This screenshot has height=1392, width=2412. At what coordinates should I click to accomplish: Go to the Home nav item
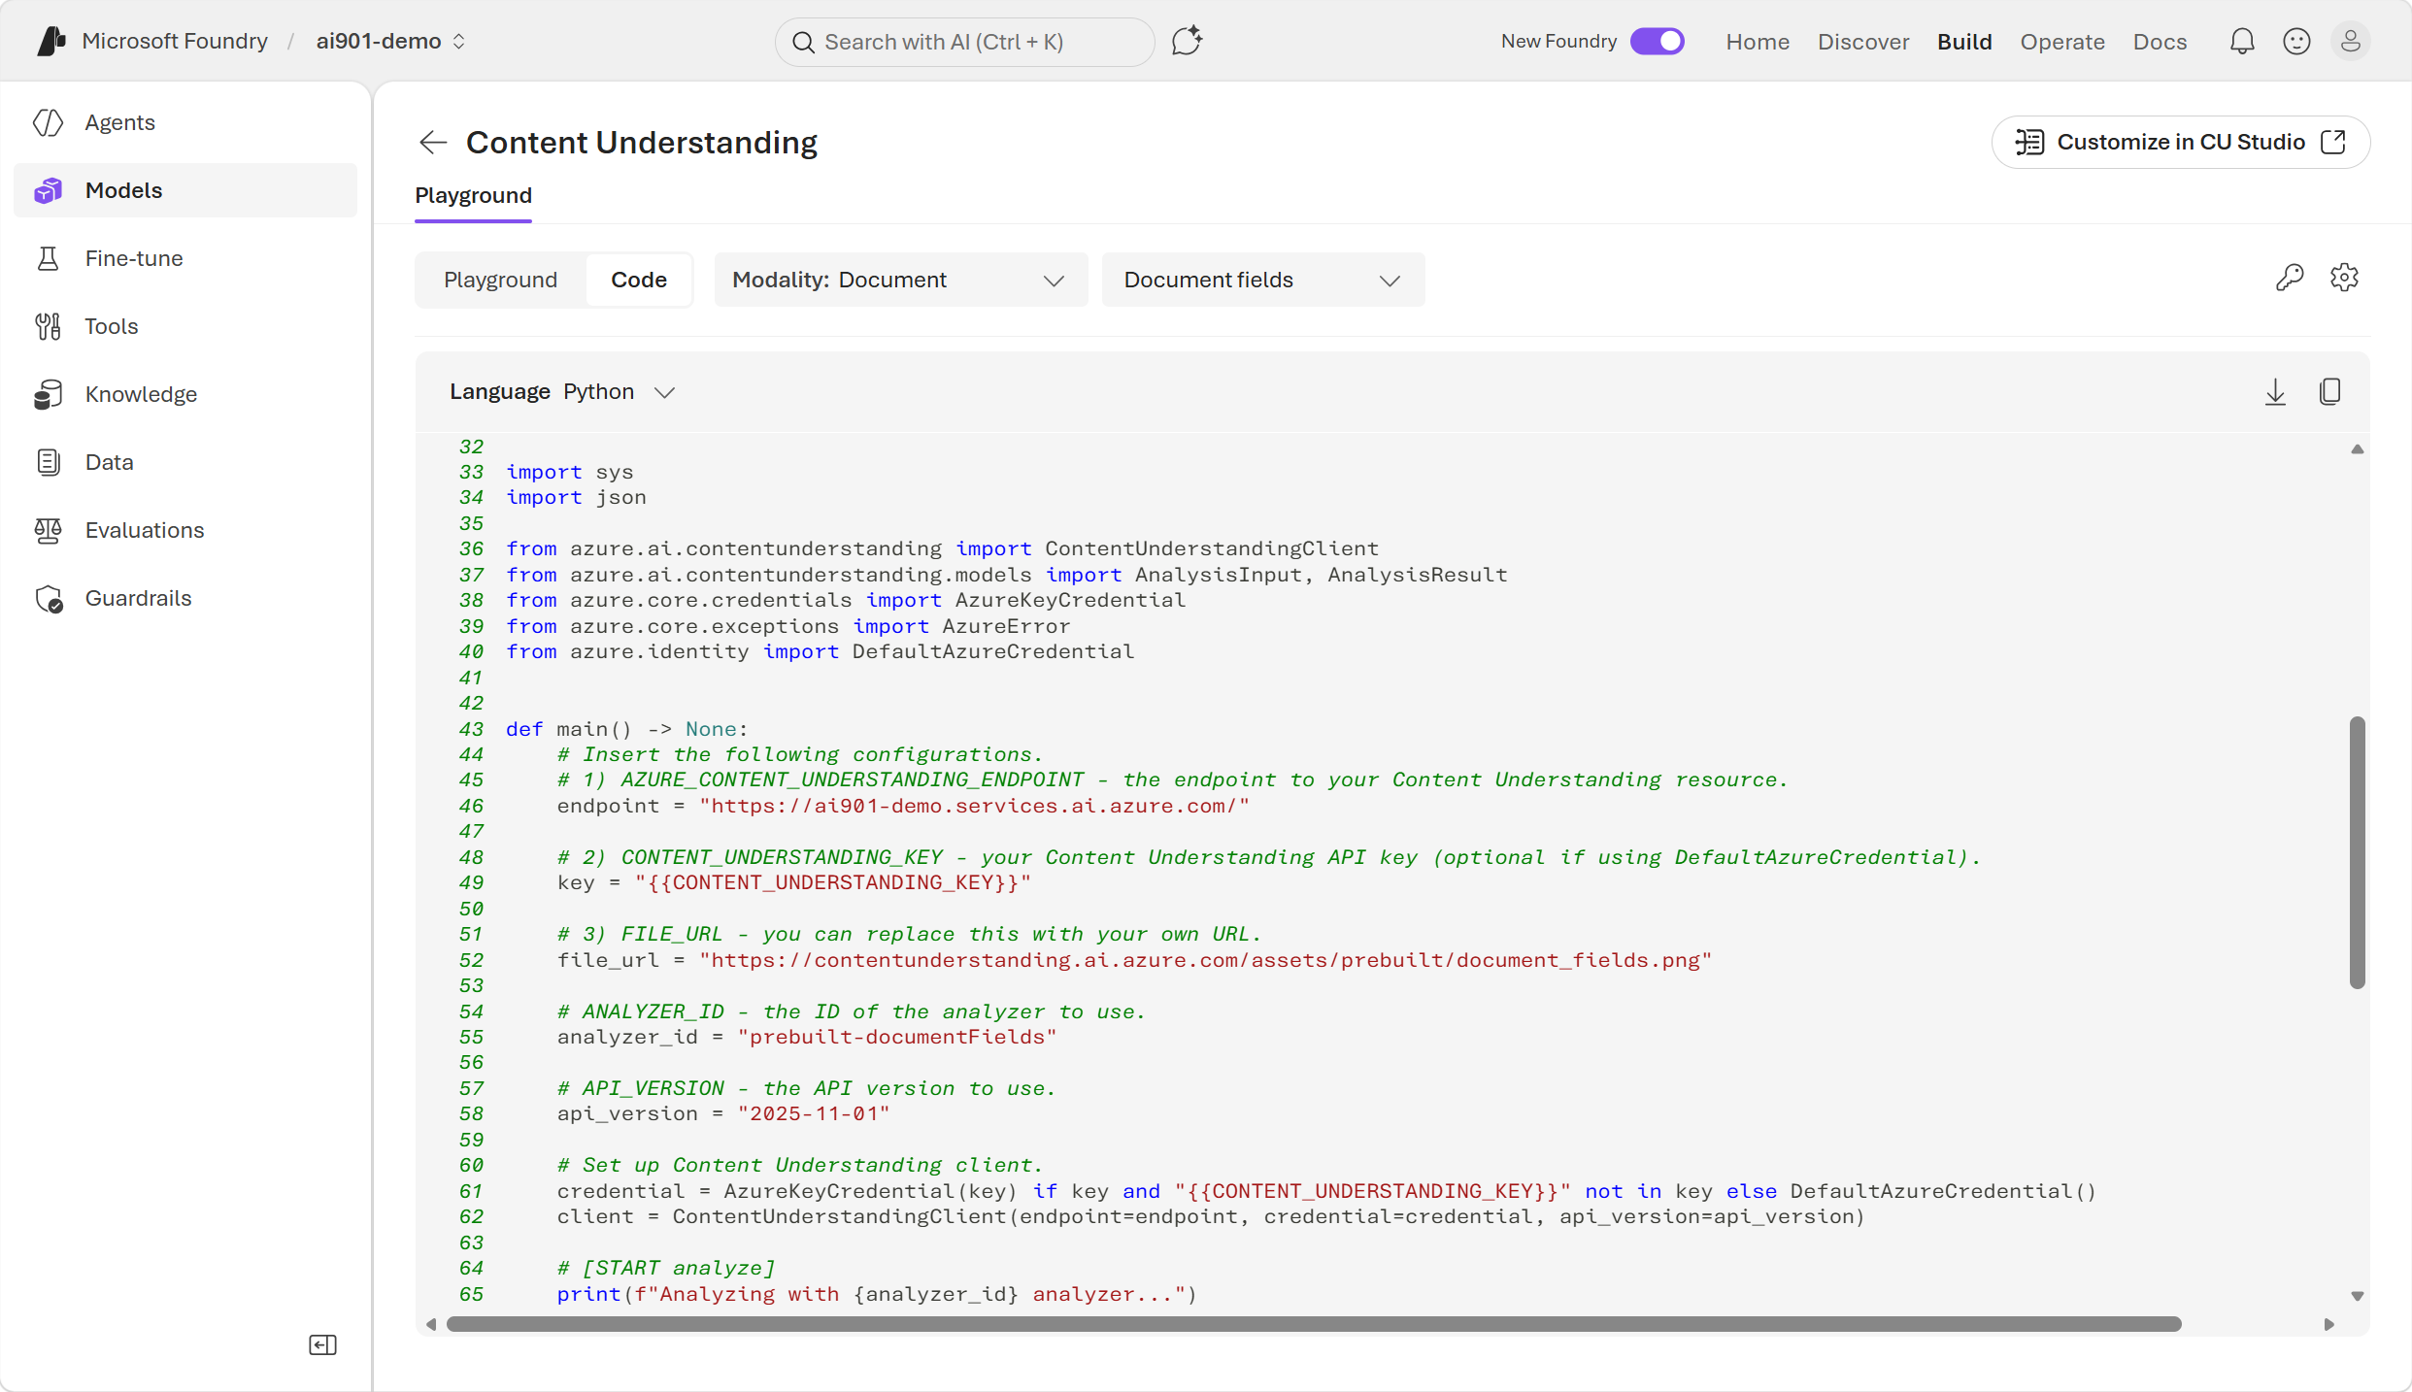point(1757,42)
